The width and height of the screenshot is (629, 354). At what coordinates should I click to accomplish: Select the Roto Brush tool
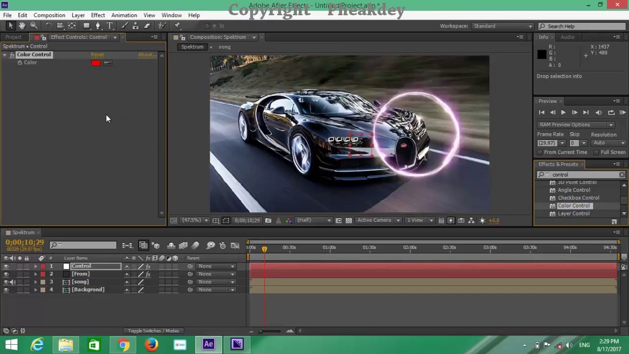click(x=162, y=26)
